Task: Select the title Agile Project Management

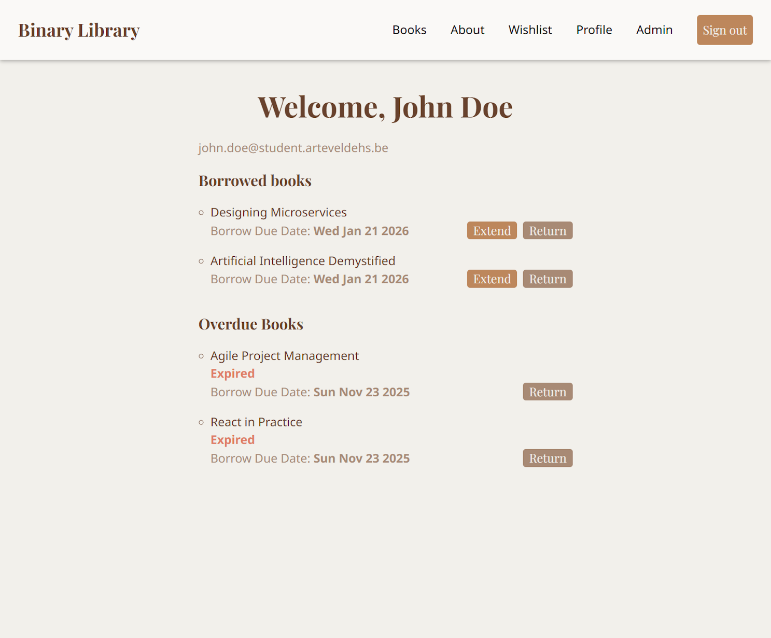Action: (x=284, y=356)
